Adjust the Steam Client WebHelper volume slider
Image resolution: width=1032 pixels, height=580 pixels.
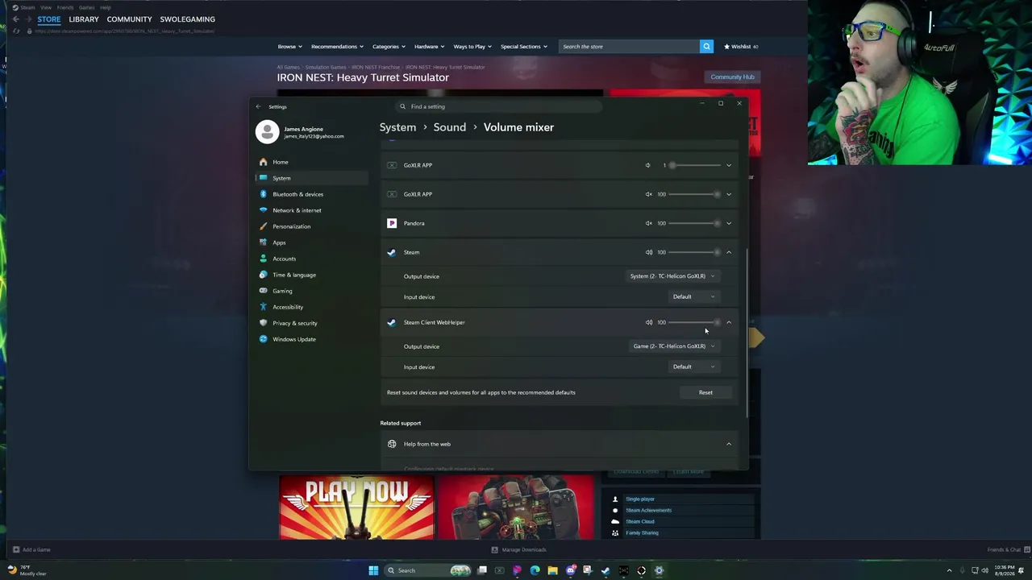click(x=694, y=322)
